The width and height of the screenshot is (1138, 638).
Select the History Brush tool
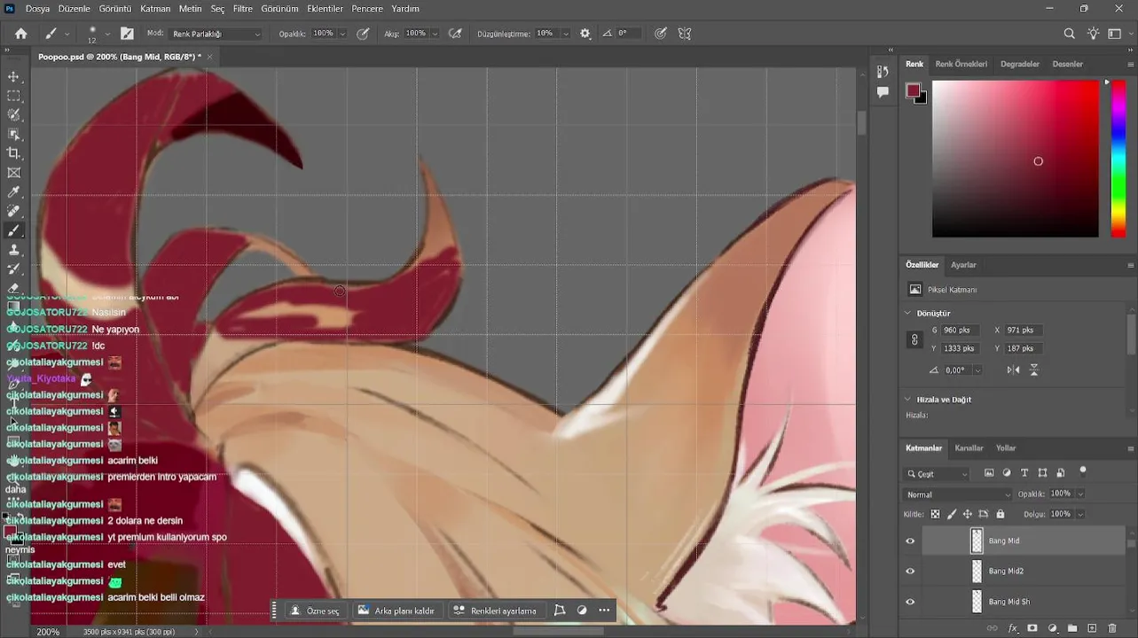click(13, 269)
